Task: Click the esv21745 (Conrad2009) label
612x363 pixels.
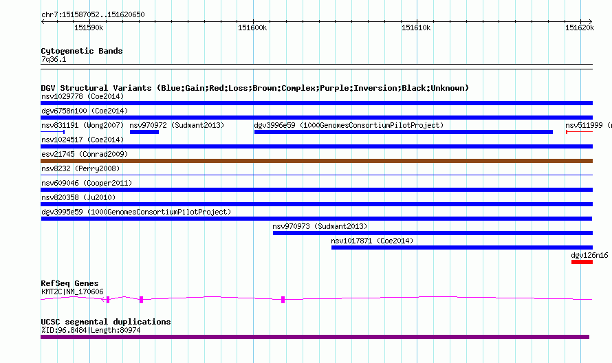Action: (85, 154)
